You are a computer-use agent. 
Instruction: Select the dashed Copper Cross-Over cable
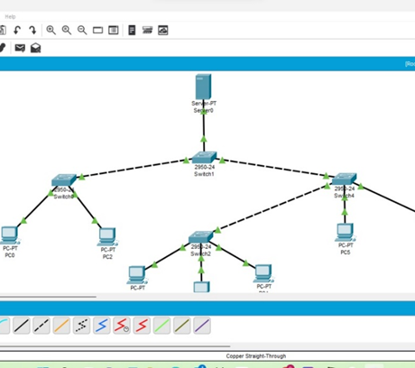[41, 326]
